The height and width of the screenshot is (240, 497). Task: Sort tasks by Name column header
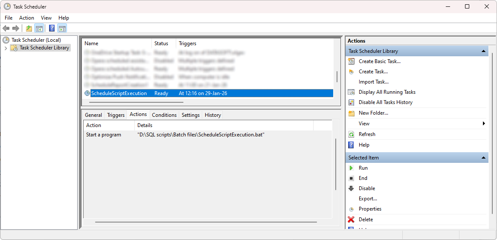117,43
